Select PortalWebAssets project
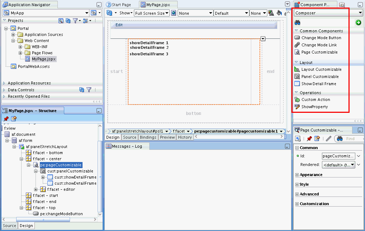This screenshot has height=231, width=365. pyautogui.click(x=34, y=66)
